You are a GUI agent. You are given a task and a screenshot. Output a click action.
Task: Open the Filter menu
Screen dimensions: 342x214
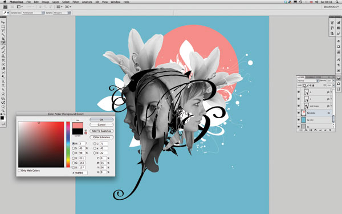coord(76,2)
